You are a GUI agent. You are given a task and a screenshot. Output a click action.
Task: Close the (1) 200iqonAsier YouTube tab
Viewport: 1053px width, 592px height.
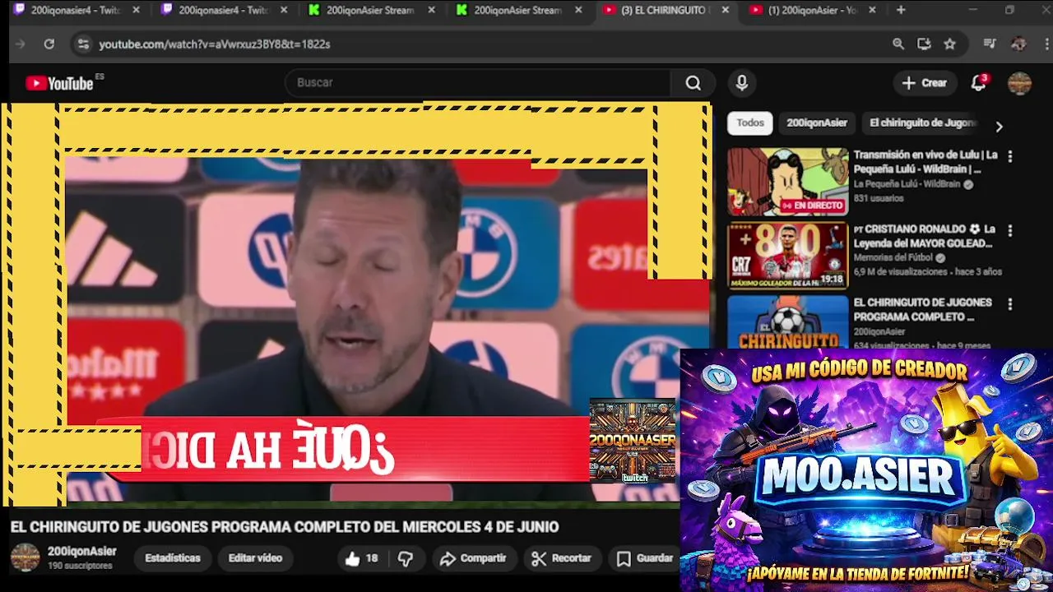[x=872, y=10]
